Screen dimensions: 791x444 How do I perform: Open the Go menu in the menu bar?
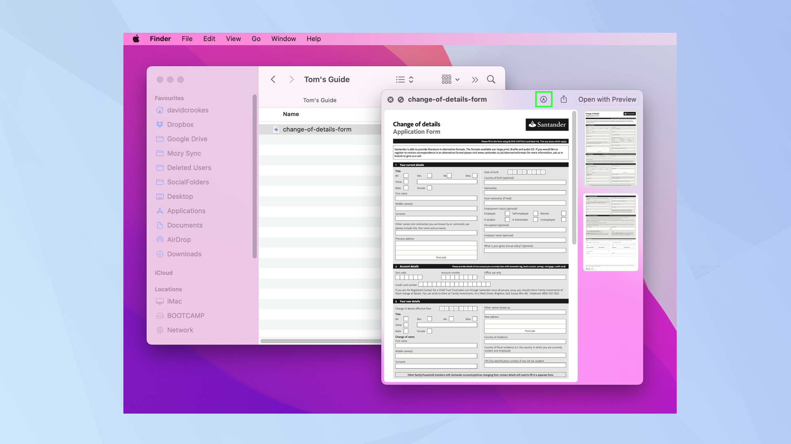(256, 38)
